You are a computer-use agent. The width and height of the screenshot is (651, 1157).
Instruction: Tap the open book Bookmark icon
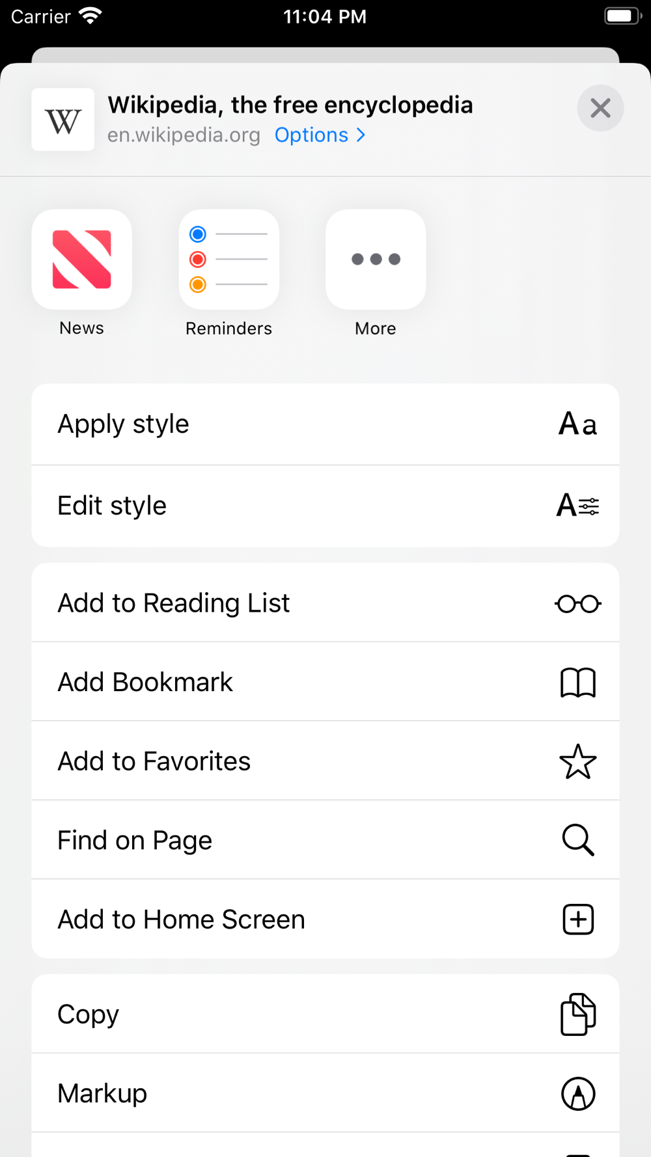click(578, 683)
